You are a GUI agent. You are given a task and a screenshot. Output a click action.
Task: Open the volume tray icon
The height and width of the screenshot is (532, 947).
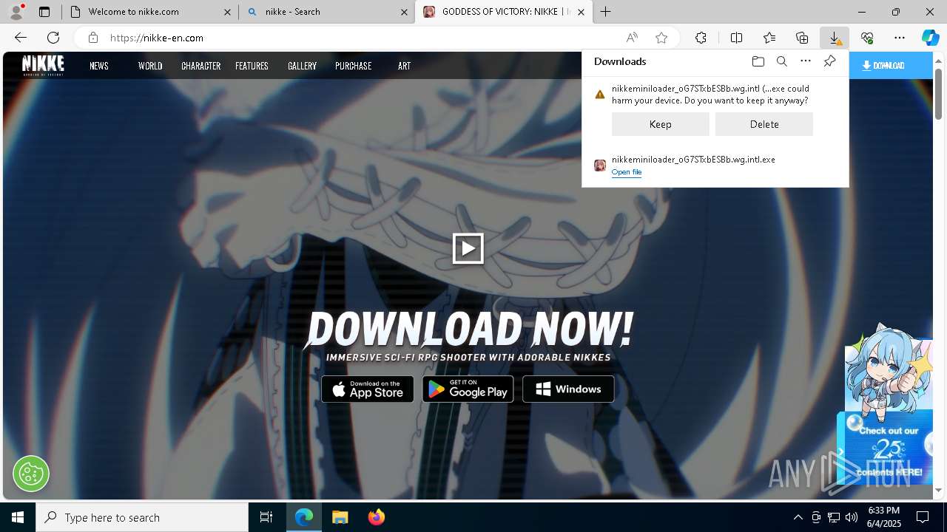pos(852,517)
